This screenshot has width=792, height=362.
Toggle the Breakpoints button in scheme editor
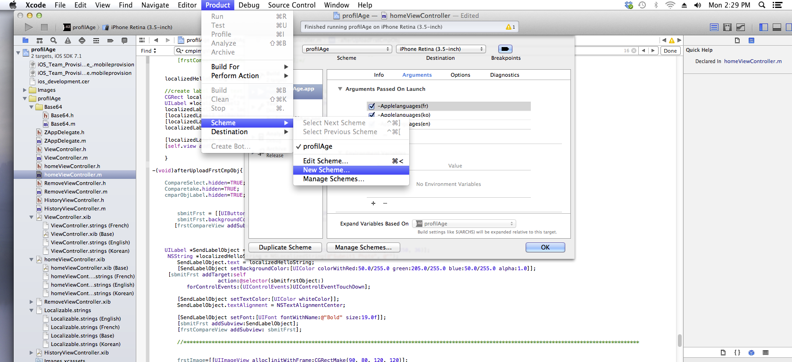point(505,49)
